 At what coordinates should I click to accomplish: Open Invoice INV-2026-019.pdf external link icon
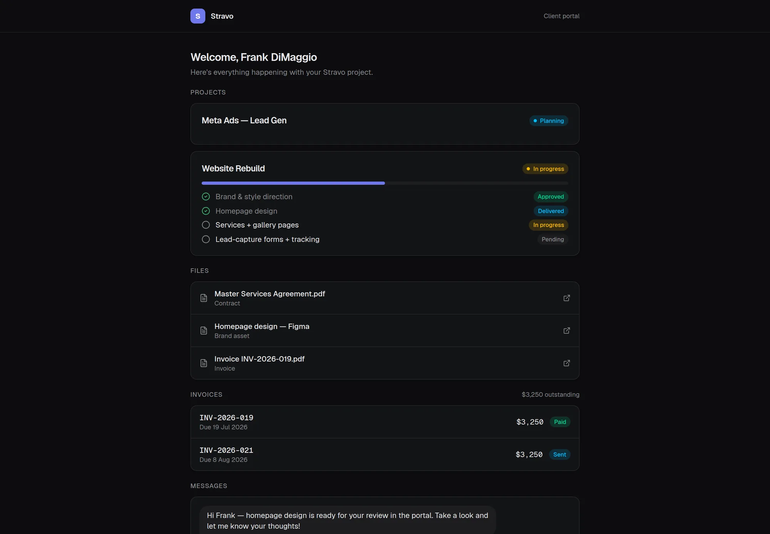(566, 363)
